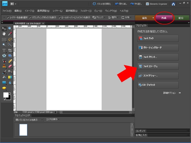Reset default black and white colors
This screenshot has height=143, width=191.
[4, 99]
